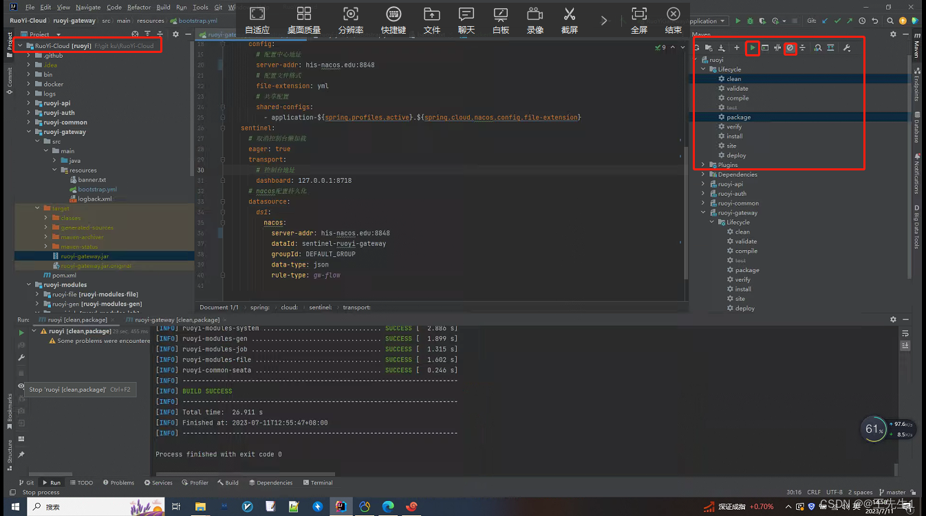Rerun the ruoyi build in Run panel
926x516 pixels.
point(21,333)
